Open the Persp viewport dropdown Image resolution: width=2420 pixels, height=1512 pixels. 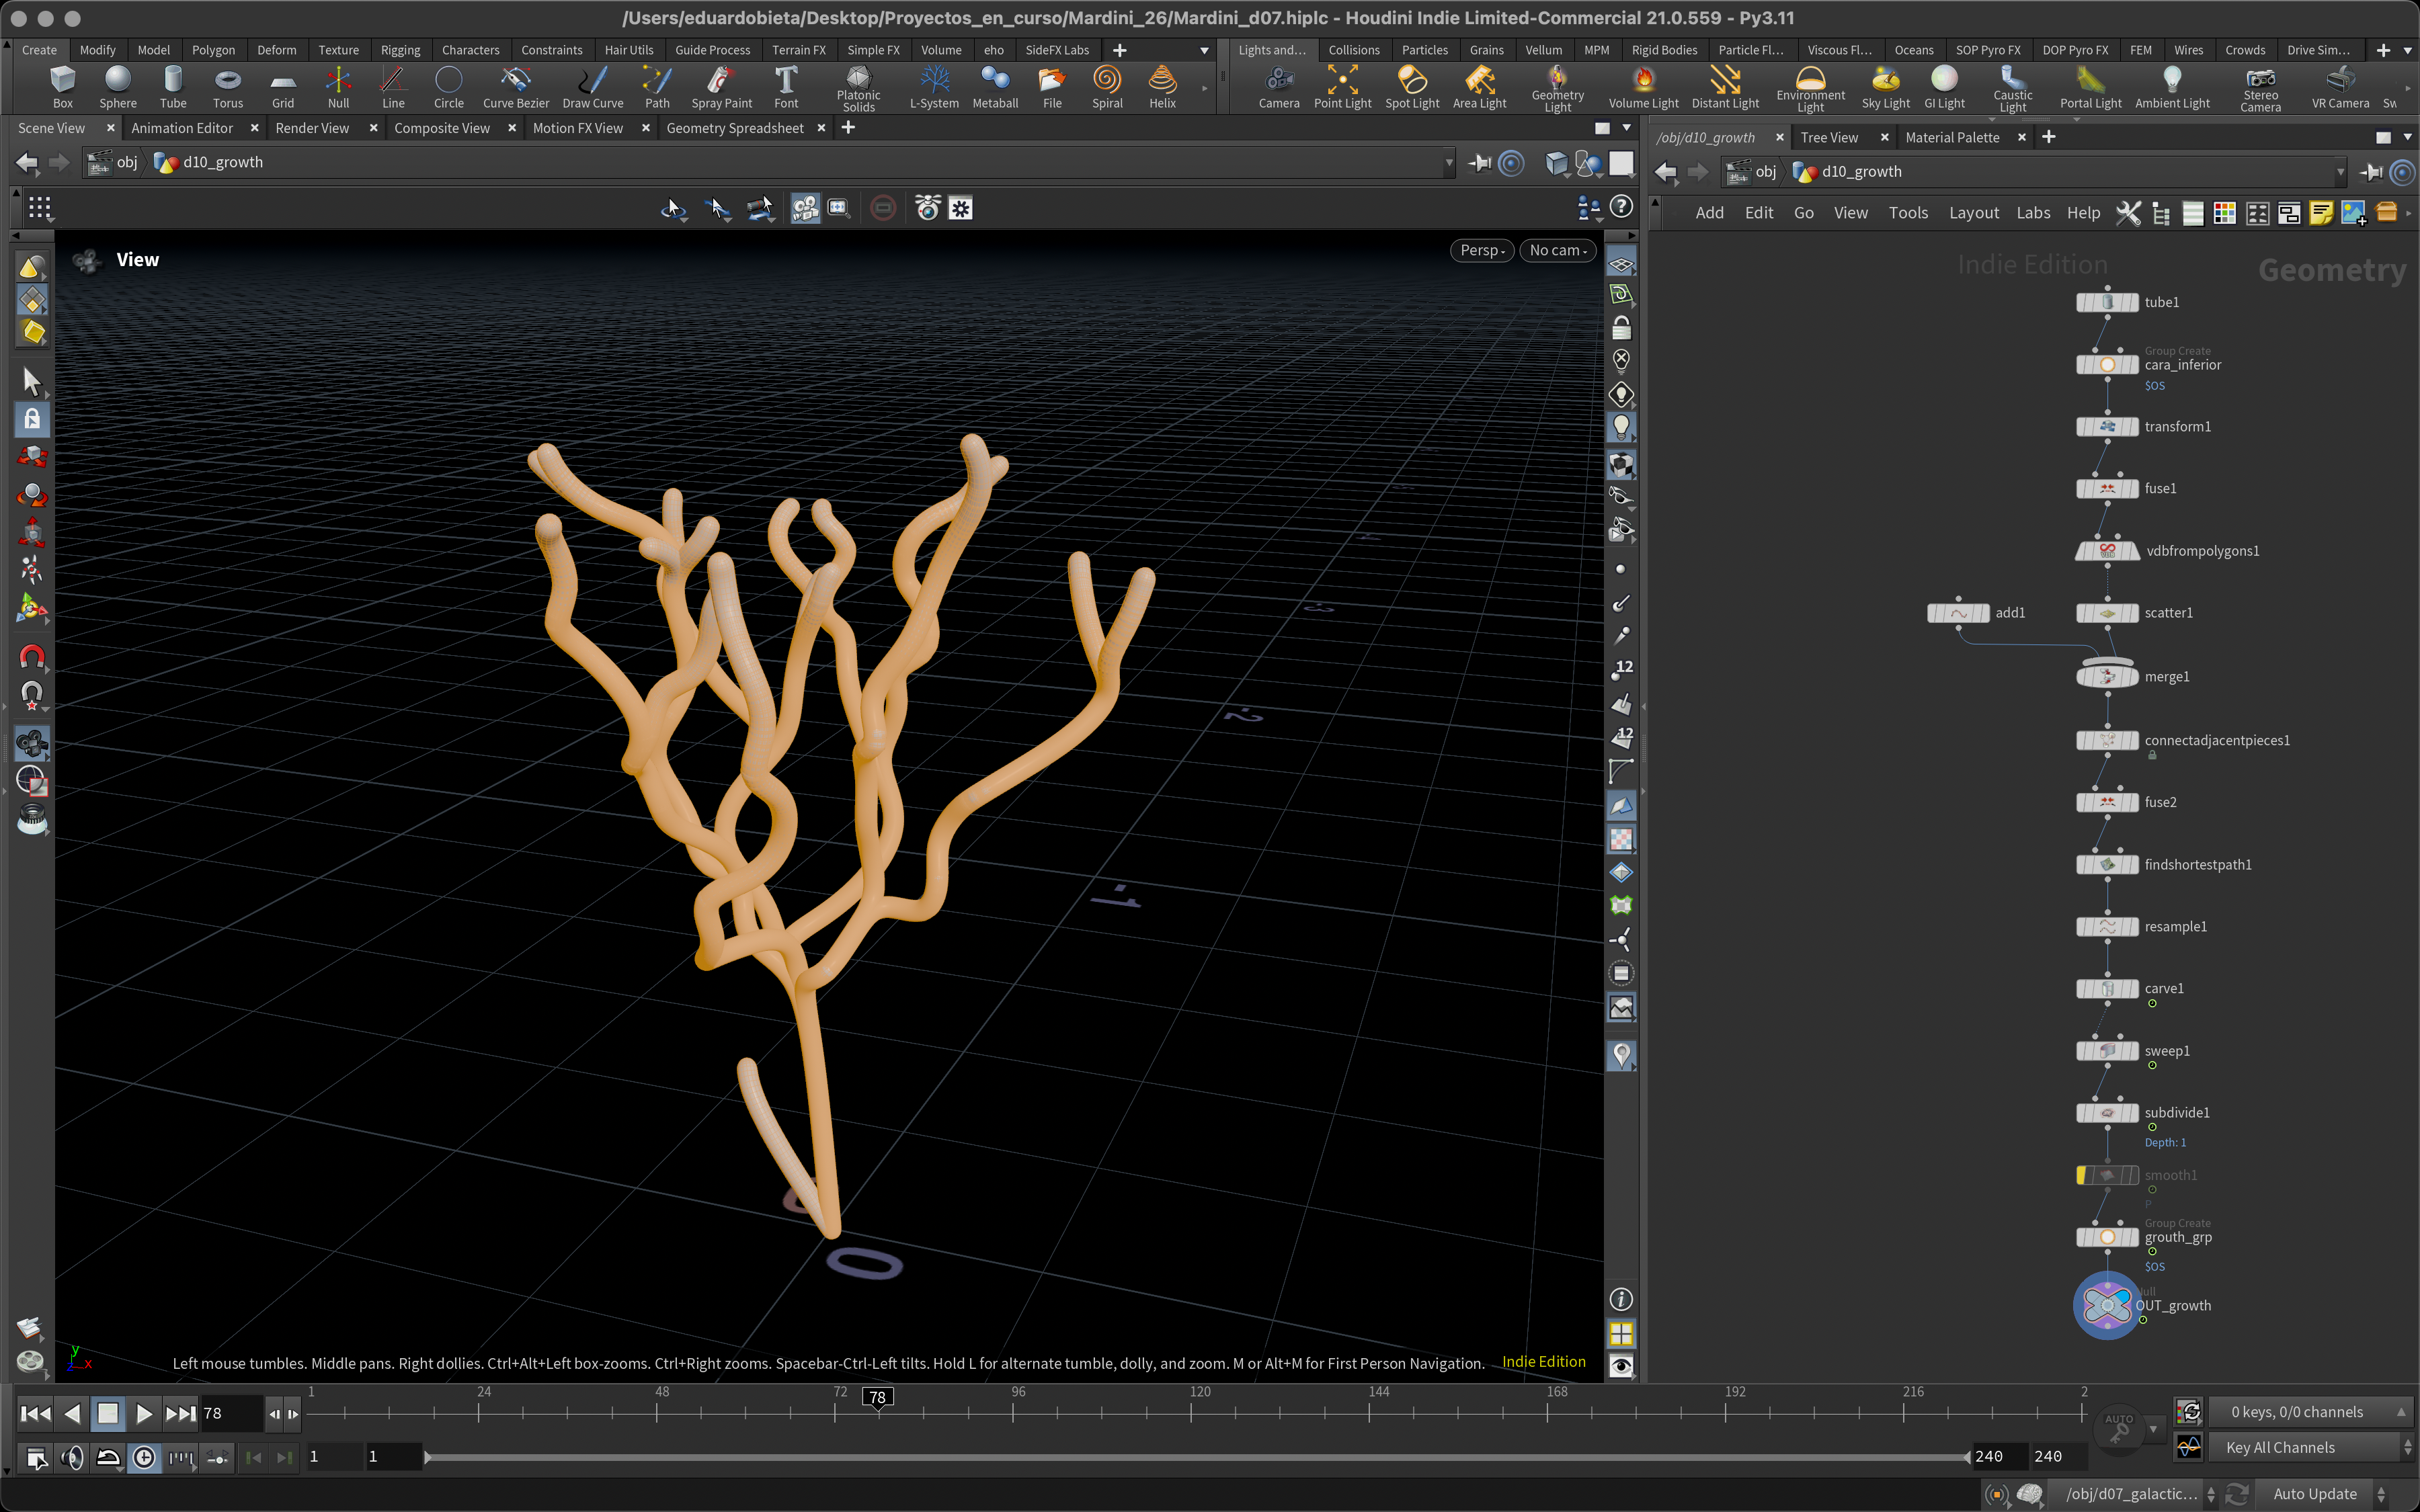tap(1481, 251)
